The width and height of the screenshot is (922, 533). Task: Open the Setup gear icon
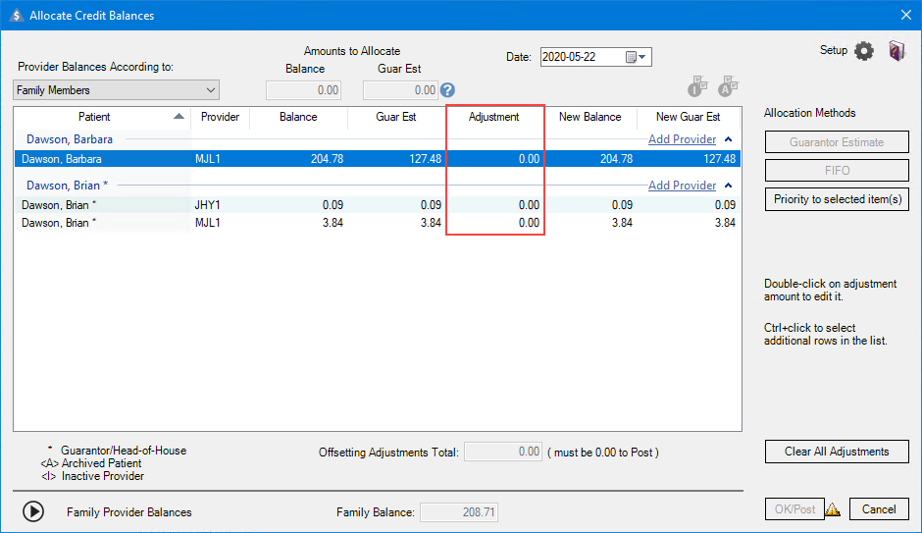click(863, 52)
